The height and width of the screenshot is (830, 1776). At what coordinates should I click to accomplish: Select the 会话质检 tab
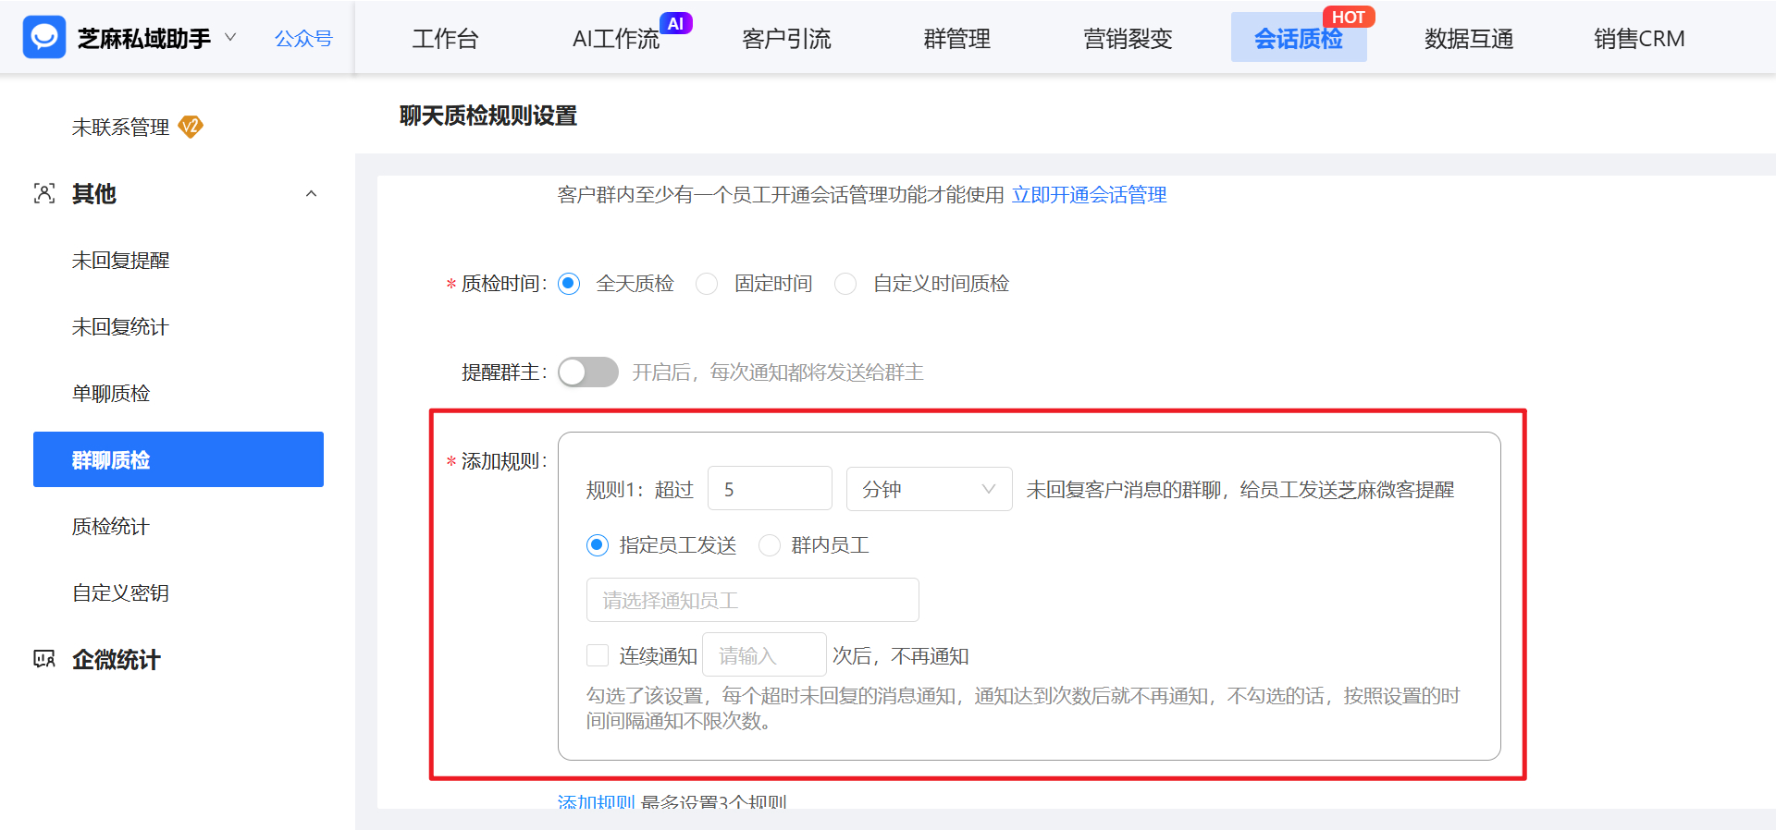pyautogui.click(x=1299, y=39)
